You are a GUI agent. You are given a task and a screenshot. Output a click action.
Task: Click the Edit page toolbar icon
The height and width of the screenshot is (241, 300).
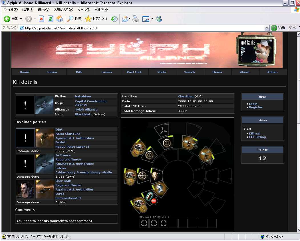(x=146, y=19)
